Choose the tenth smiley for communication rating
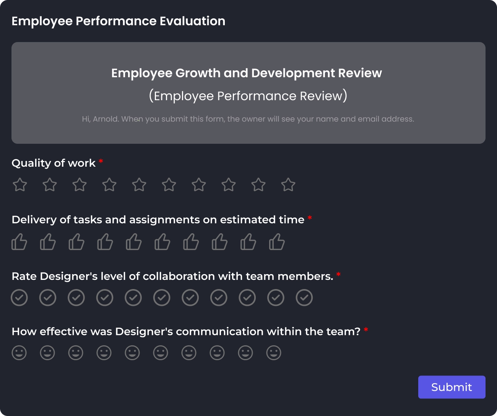This screenshot has height=416, width=497. (274, 353)
